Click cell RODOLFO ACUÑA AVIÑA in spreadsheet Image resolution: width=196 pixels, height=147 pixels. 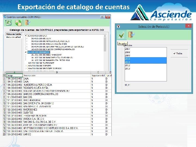(x=57, y=88)
